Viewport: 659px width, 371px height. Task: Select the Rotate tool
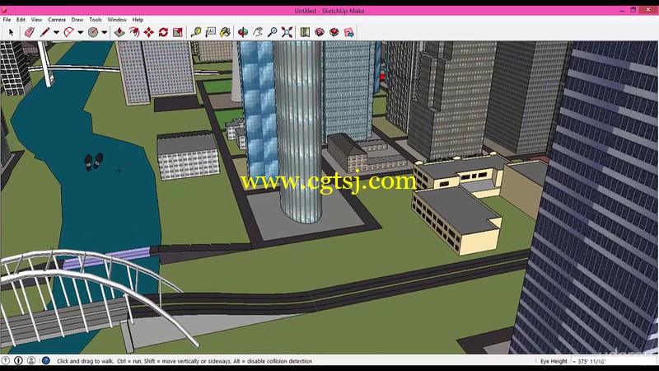point(163,32)
